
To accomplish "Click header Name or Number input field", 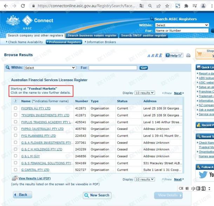I will point(182,31).
